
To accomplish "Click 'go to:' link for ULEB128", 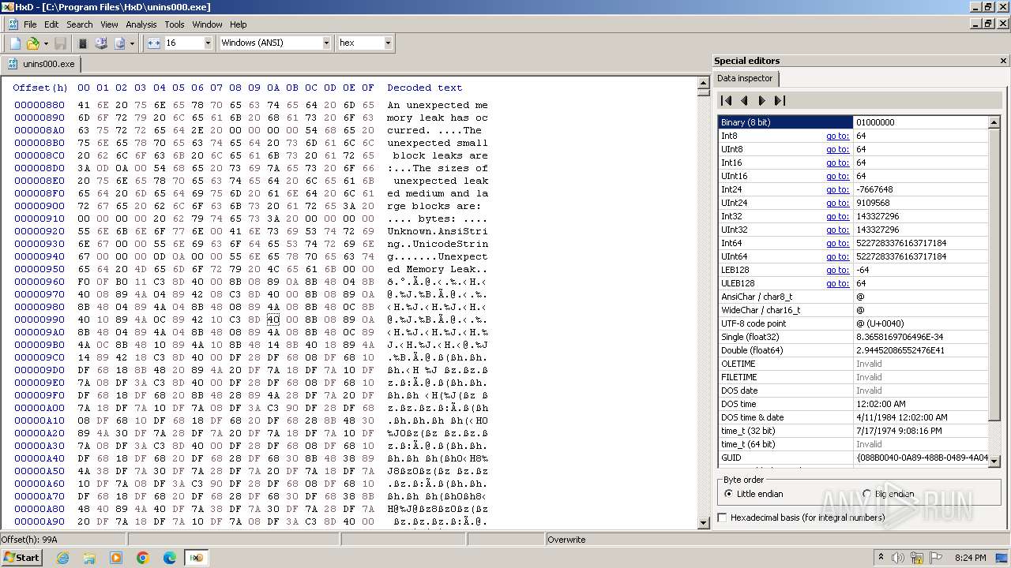I will tap(837, 283).
